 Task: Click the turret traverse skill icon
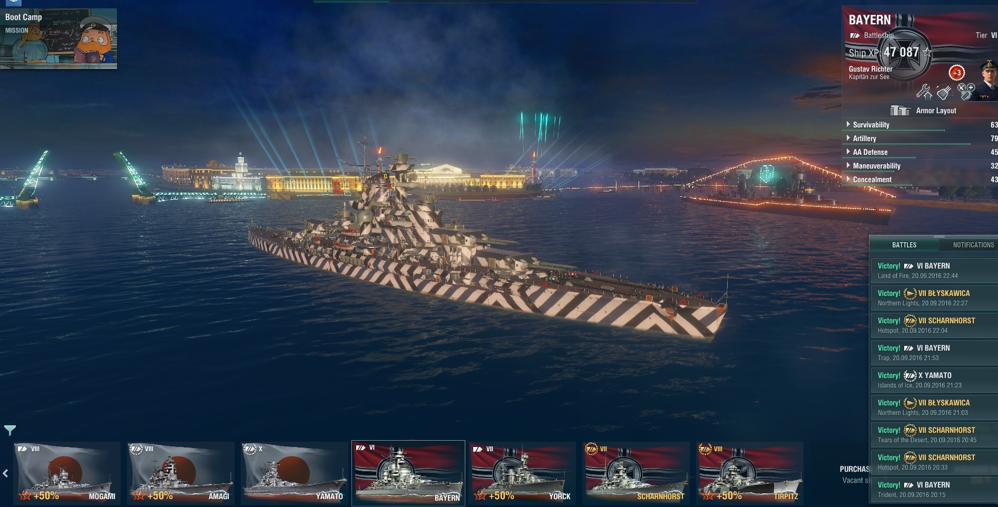(944, 92)
